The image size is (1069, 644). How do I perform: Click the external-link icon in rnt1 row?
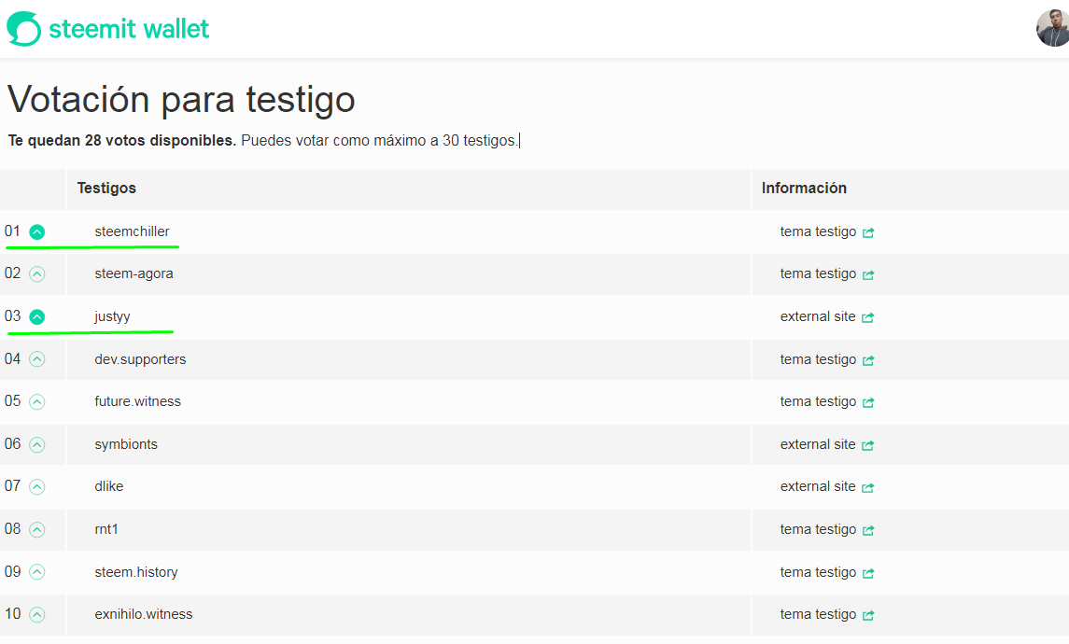pyautogui.click(x=868, y=530)
